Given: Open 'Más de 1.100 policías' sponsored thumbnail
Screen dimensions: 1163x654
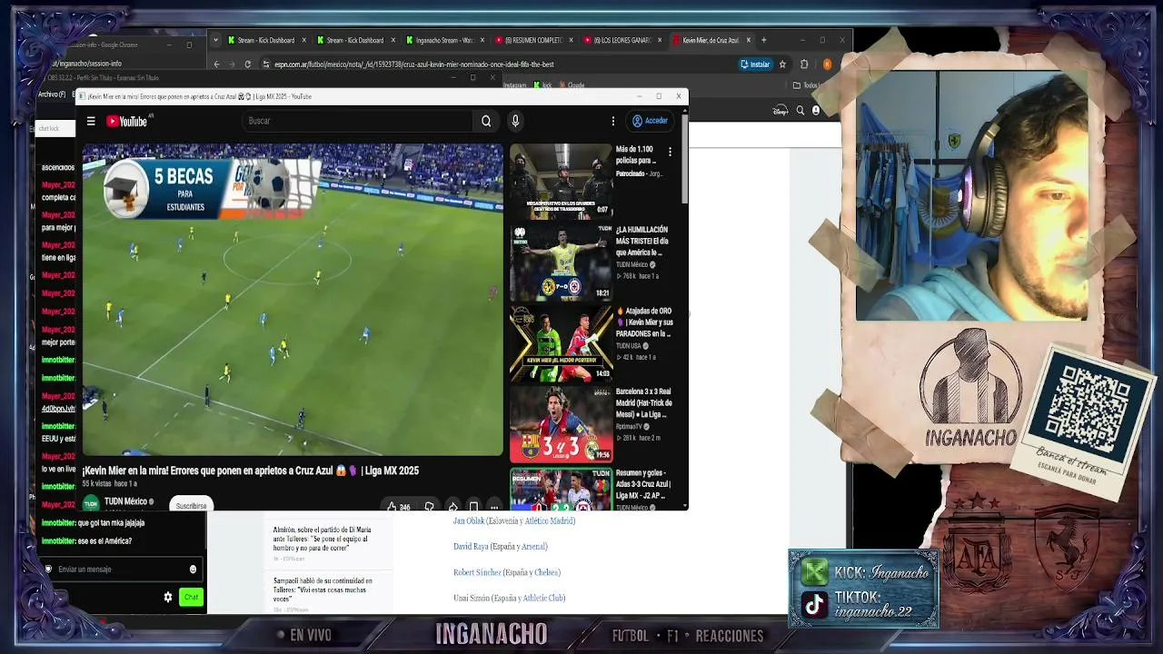Looking at the screenshot, I should point(561,181).
